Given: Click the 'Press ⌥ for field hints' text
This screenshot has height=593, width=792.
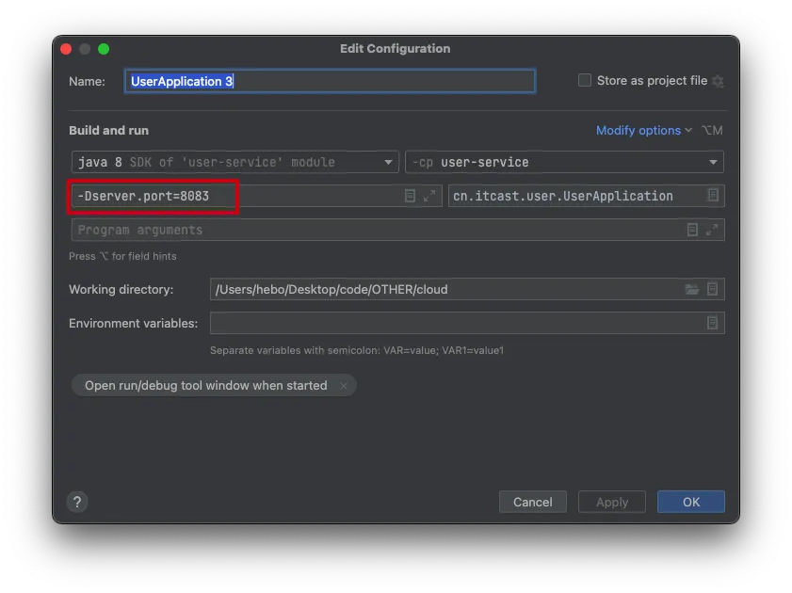Looking at the screenshot, I should point(122,256).
